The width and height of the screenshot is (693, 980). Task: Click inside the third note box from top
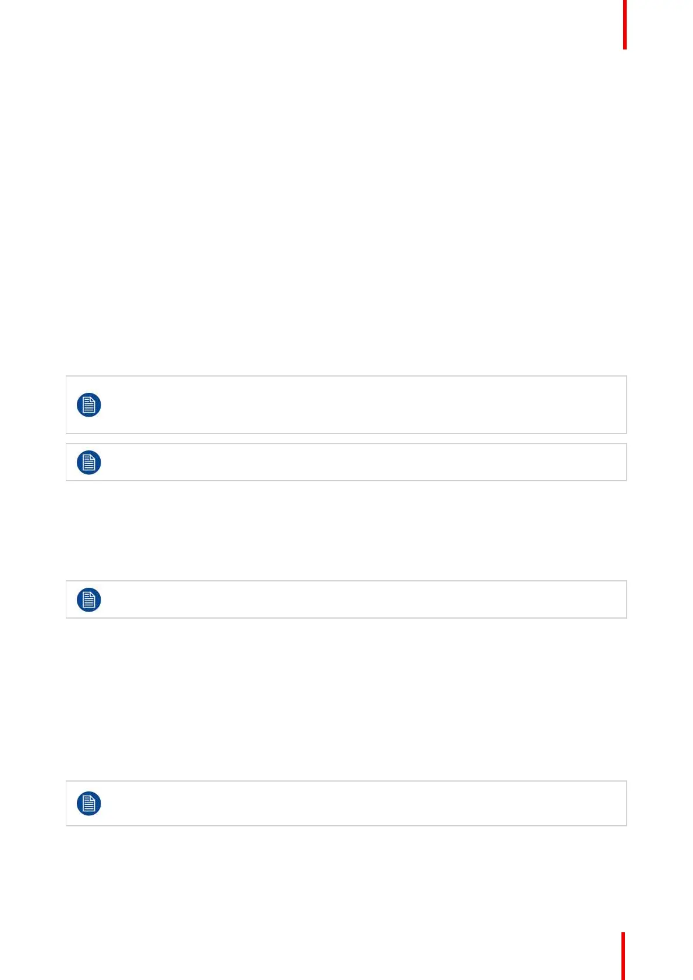point(346,600)
